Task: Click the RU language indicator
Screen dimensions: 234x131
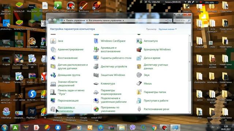Action: [213, 127]
